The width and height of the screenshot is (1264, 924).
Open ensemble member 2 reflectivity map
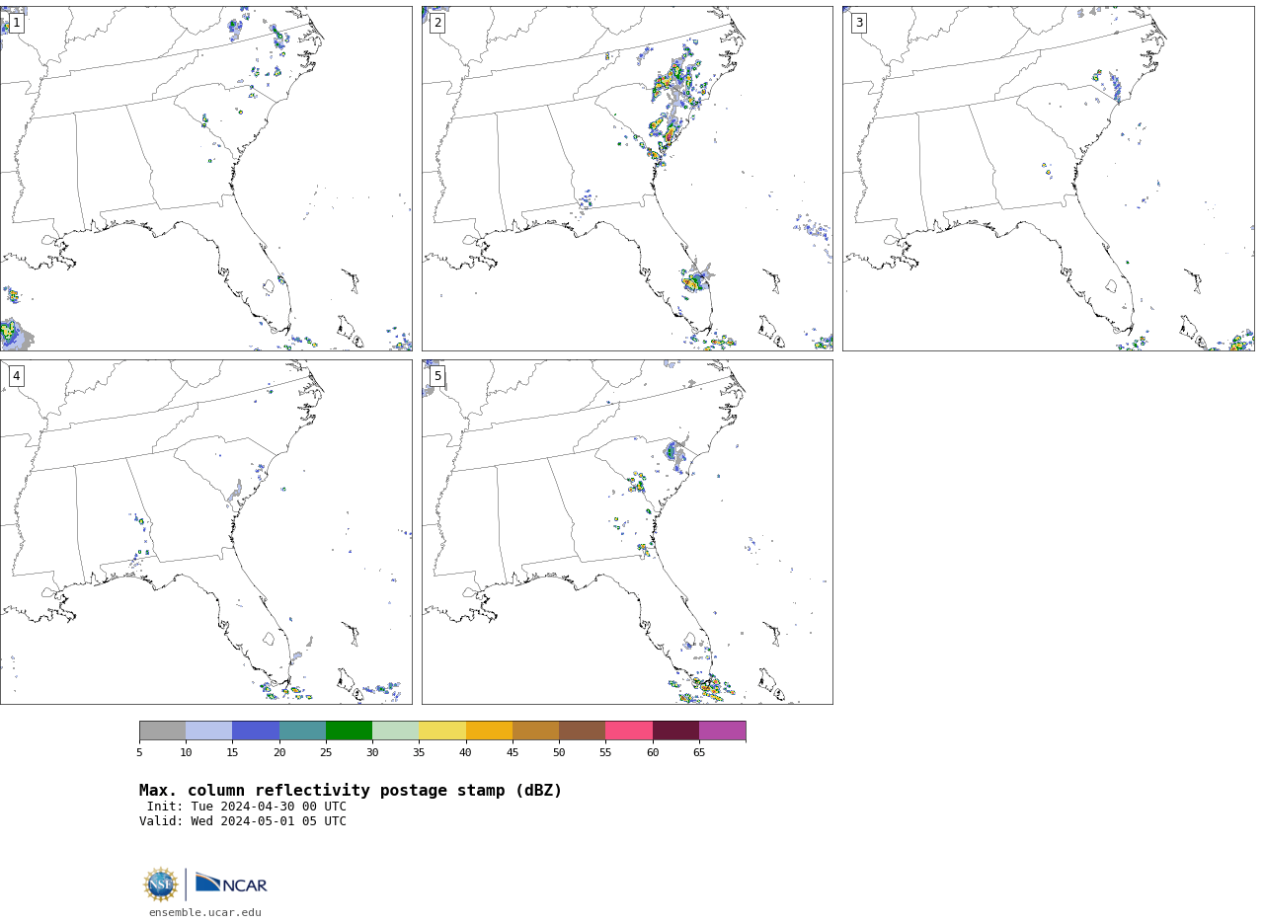(x=627, y=179)
